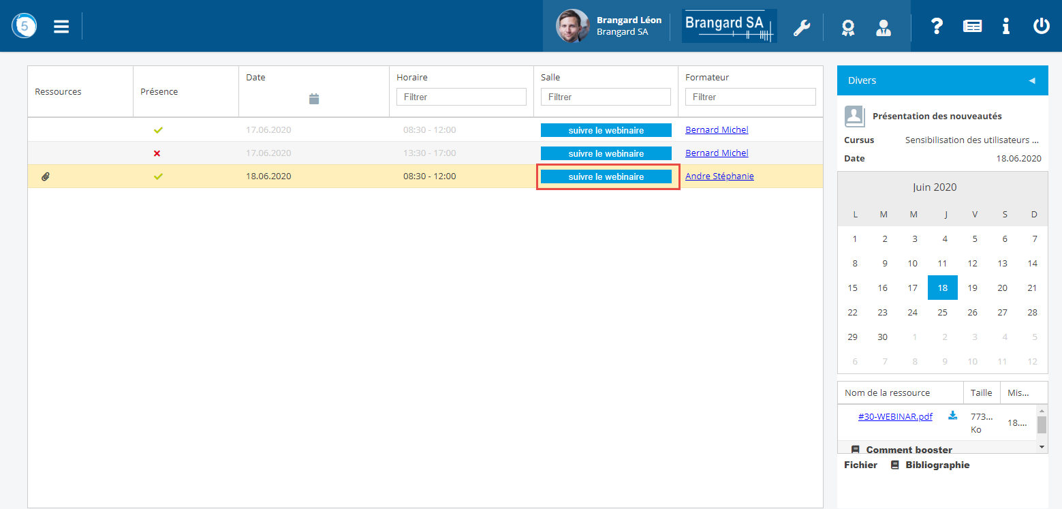The height and width of the screenshot is (509, 1062).
Task: Collapse the Divers panel arrow
Action: click(1031, 80)
